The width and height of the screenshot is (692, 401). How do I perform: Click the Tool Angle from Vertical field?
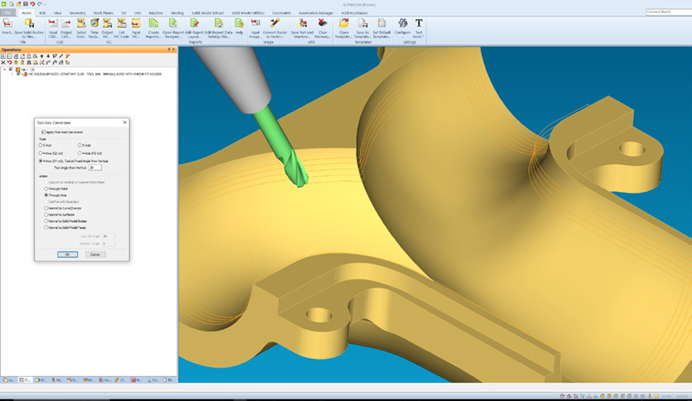point(95,168)
